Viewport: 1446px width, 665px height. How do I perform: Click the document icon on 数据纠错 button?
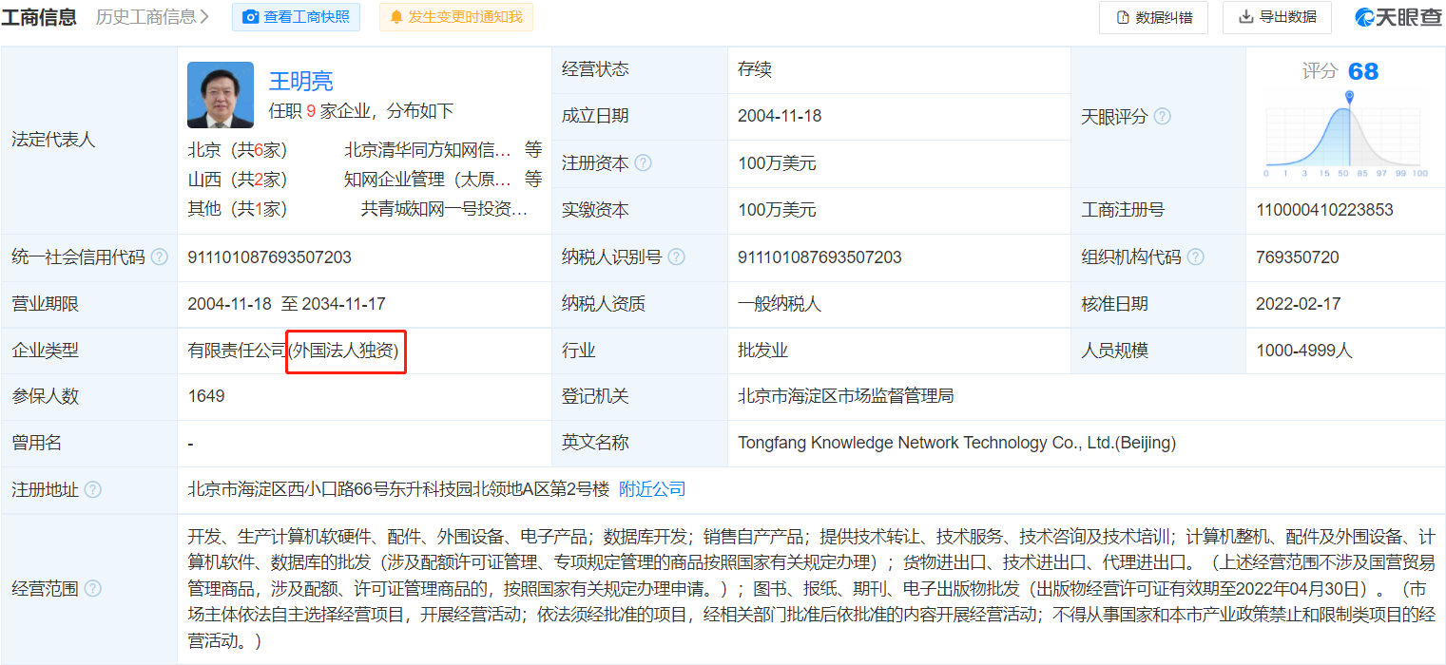coord(1122,17)
